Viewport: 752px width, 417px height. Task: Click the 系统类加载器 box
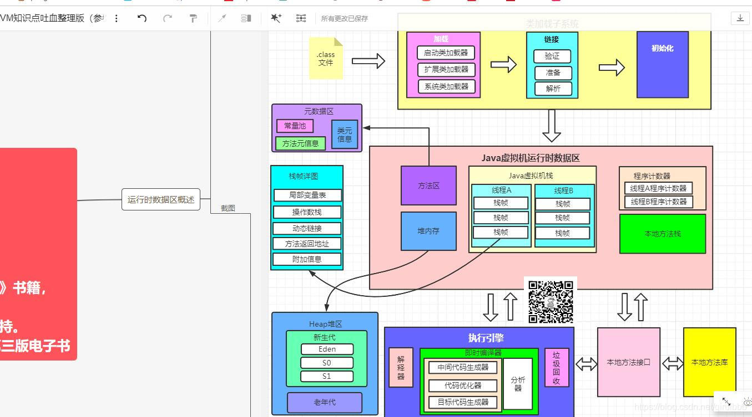[447, 86]
